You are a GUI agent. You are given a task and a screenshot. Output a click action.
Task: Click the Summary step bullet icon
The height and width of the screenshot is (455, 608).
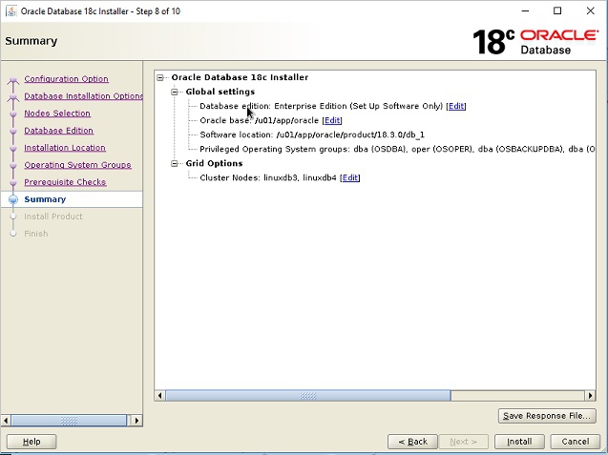[x=13, y=199]
